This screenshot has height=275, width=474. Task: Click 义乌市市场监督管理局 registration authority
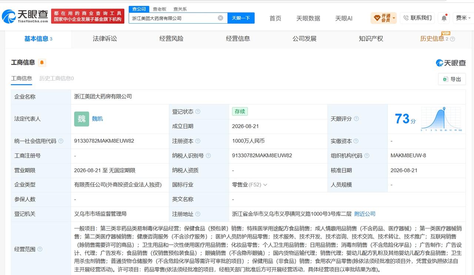tap(100, 214)
